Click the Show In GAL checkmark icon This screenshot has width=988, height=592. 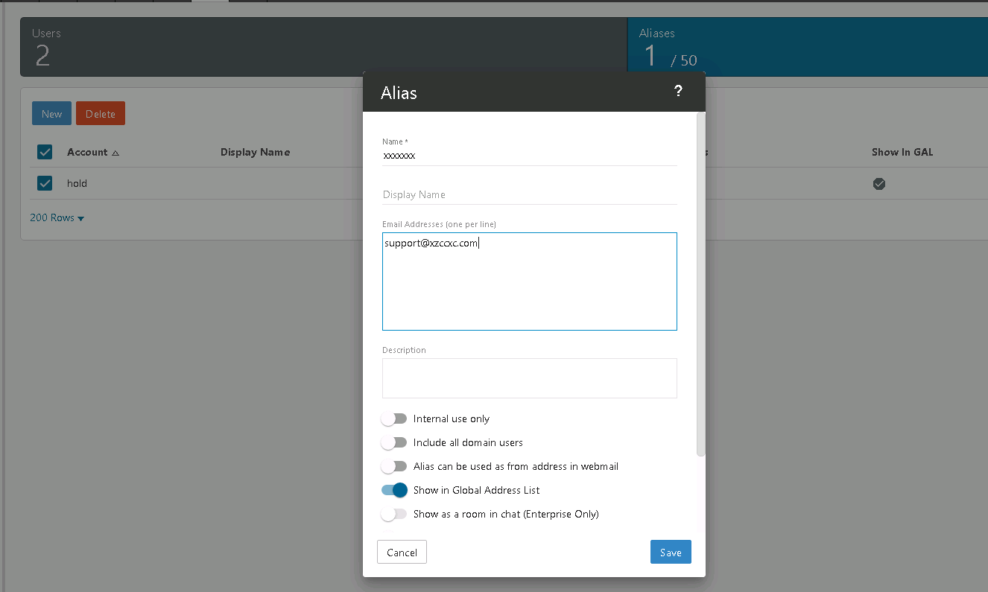tap(879, 184)
